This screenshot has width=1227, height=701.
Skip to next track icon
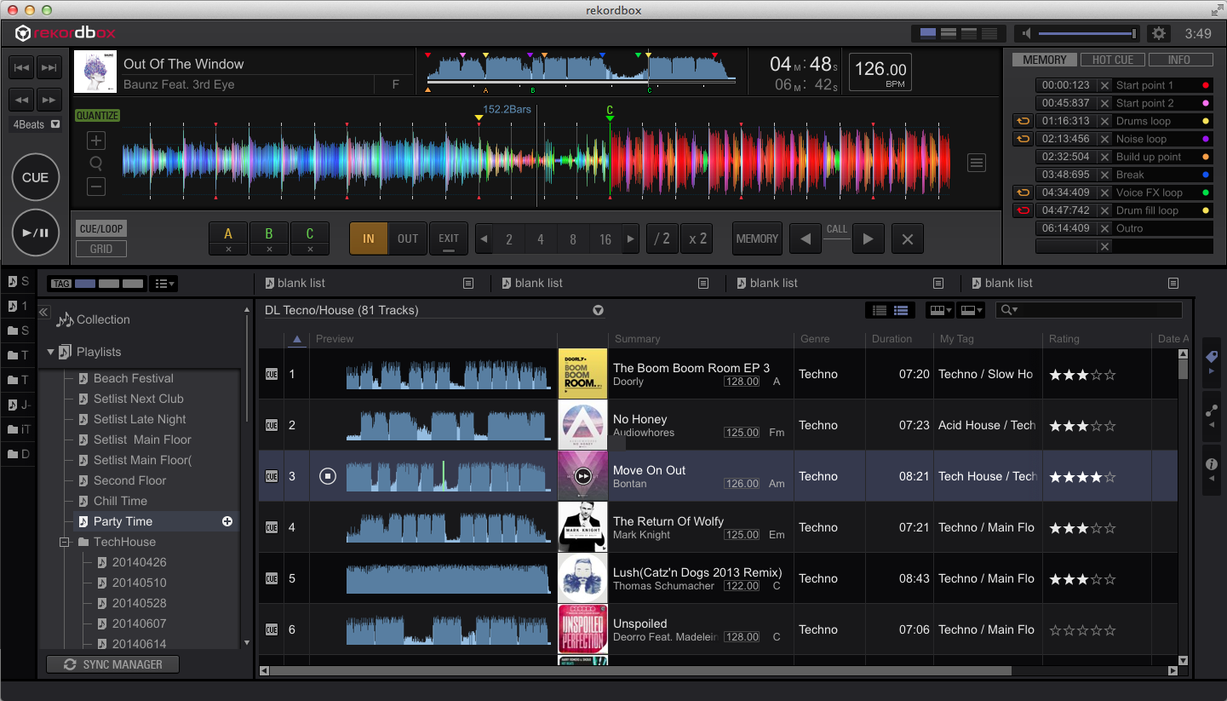point(49,68)
